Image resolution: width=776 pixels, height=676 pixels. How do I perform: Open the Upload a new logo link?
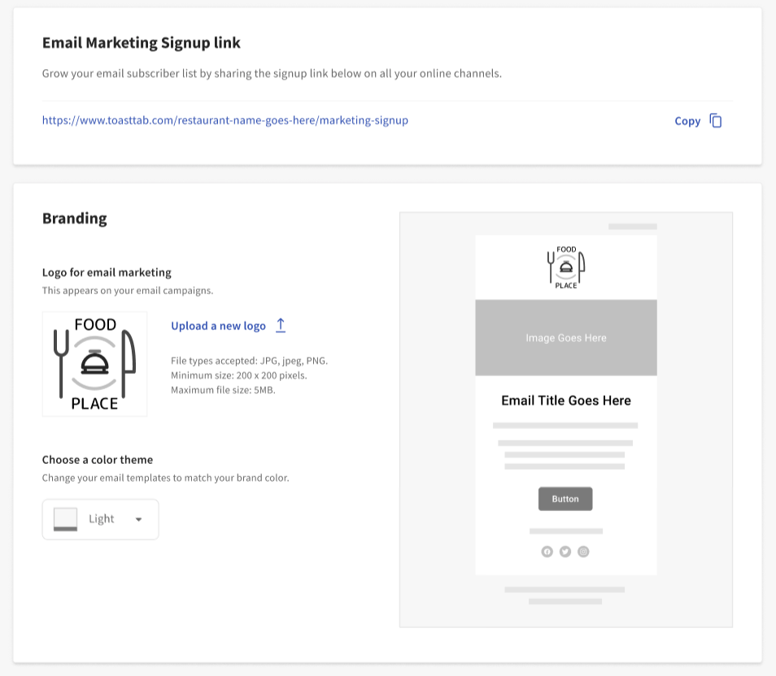pos(218,325)
